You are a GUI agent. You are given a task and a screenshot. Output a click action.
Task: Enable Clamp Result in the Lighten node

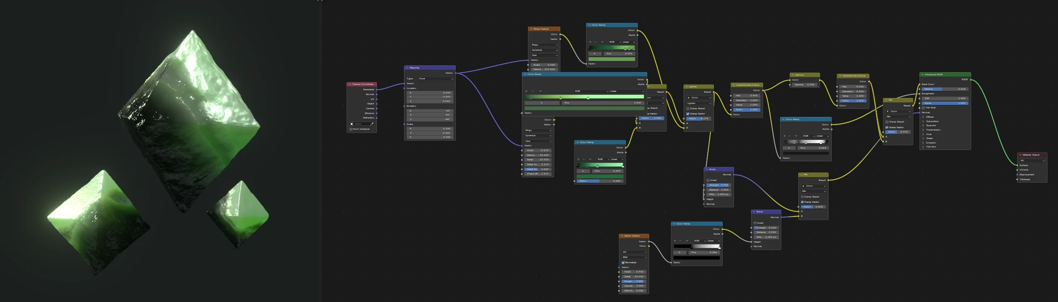688,108
